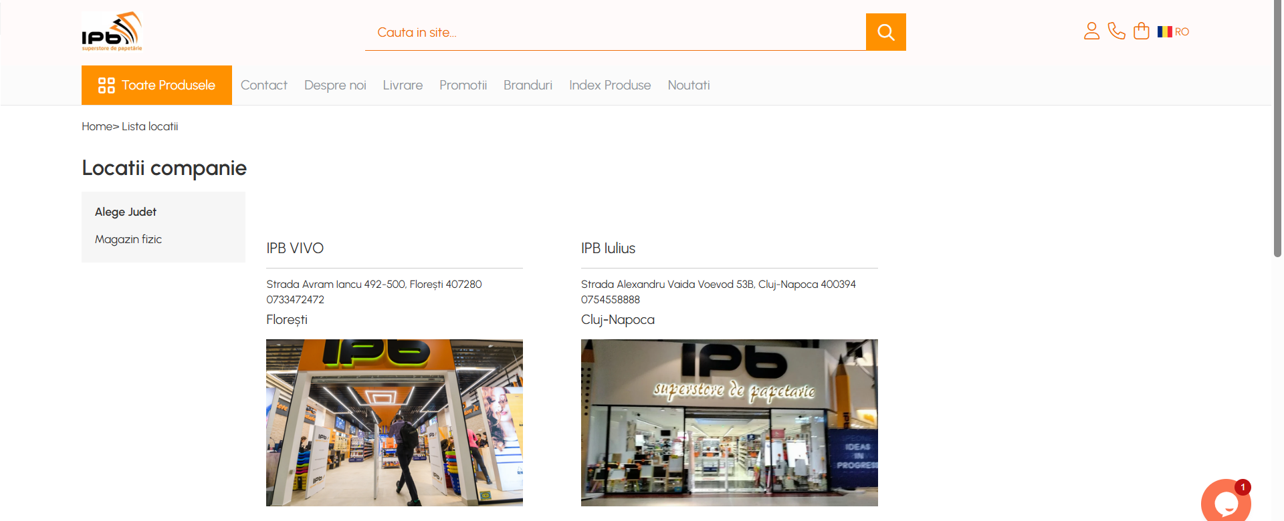Click the grid icon in Toate Produsele
The image size is (1284, 521).
(106, 85)
